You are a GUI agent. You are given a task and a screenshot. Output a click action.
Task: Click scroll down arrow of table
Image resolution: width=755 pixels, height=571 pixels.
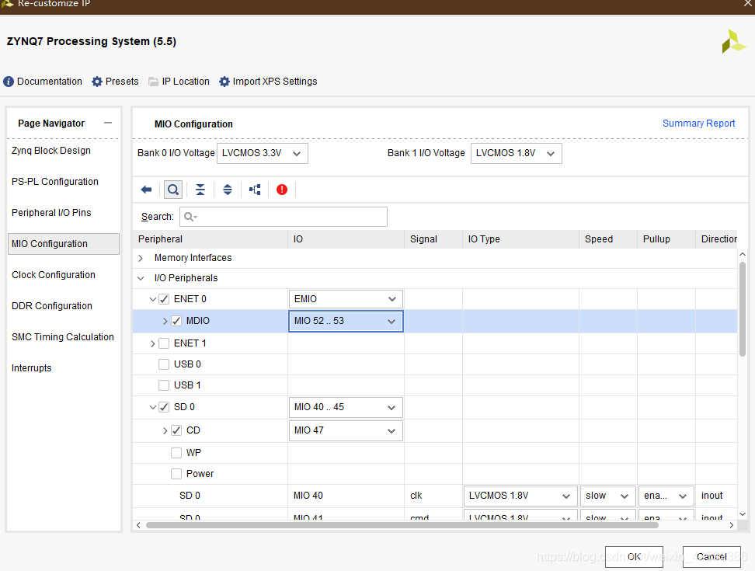[743, 514]
